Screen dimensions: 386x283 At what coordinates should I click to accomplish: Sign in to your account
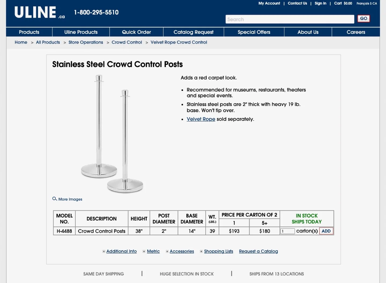(320, 3)
